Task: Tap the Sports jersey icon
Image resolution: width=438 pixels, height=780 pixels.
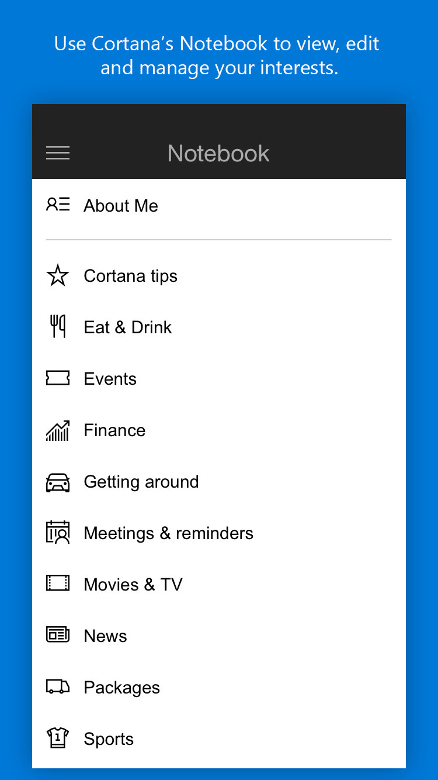Action: (x=58, y=738)
